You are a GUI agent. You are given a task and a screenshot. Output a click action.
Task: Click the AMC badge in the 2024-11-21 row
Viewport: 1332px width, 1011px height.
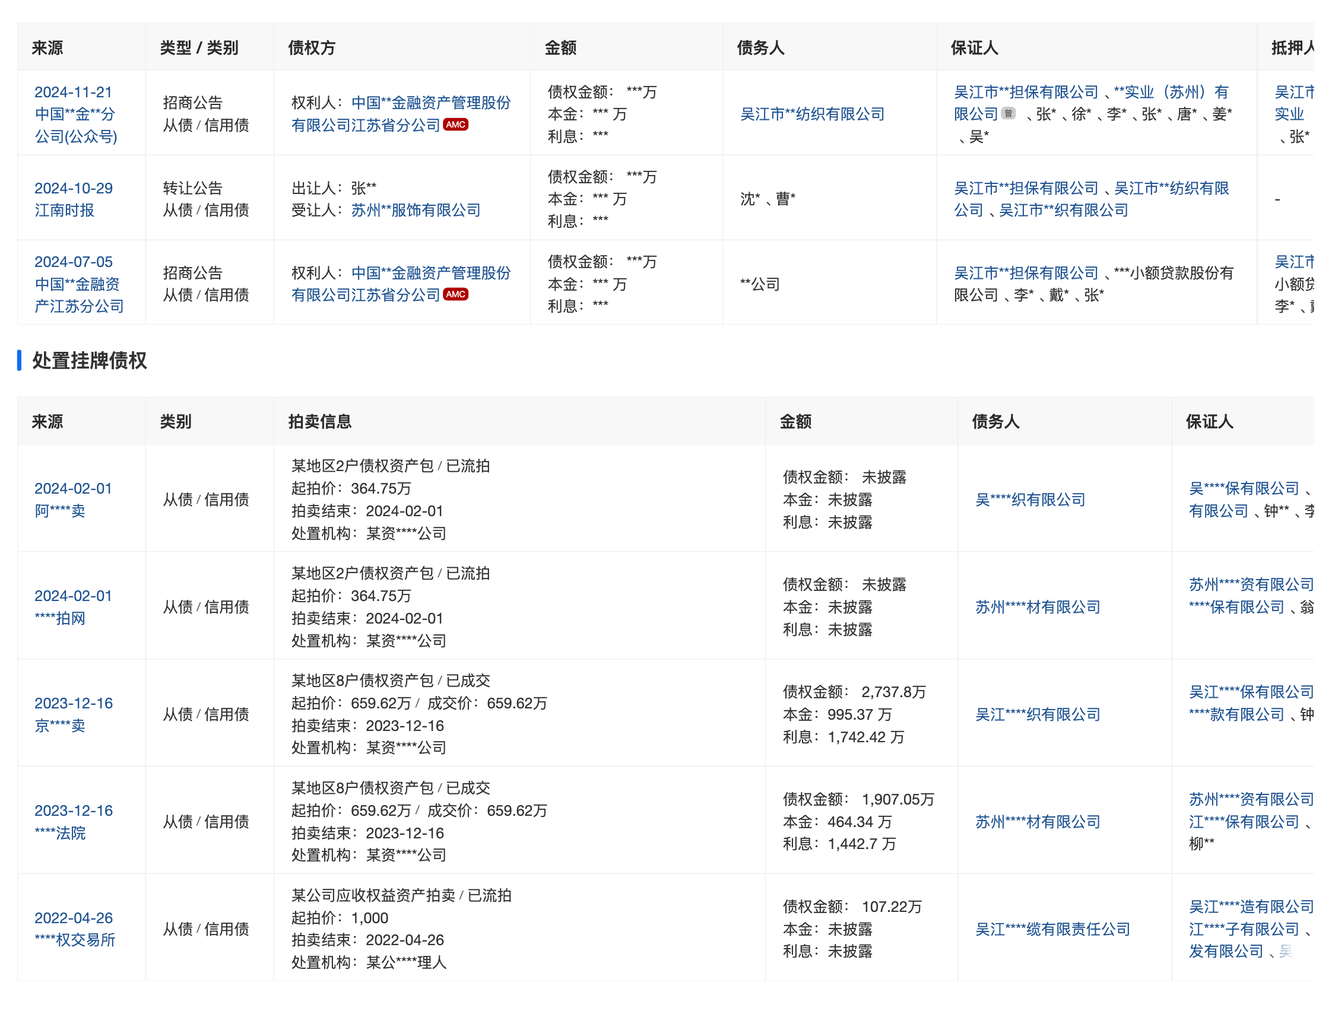click(x=455, y=125)
